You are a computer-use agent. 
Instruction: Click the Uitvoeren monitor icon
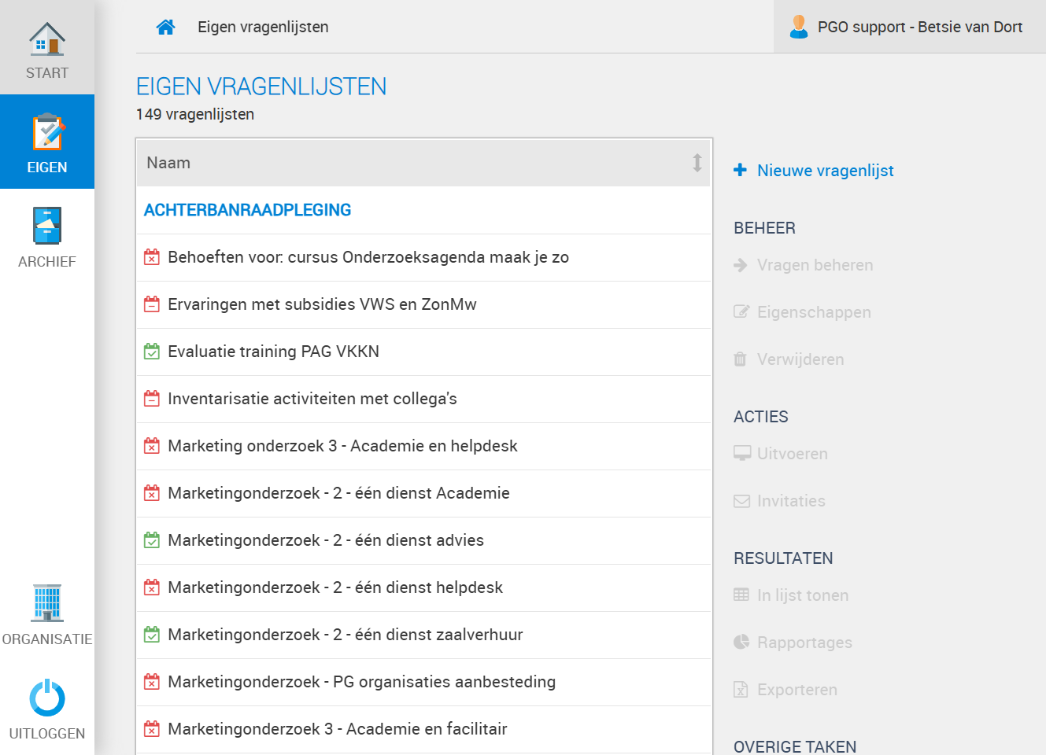click(742, 454)
